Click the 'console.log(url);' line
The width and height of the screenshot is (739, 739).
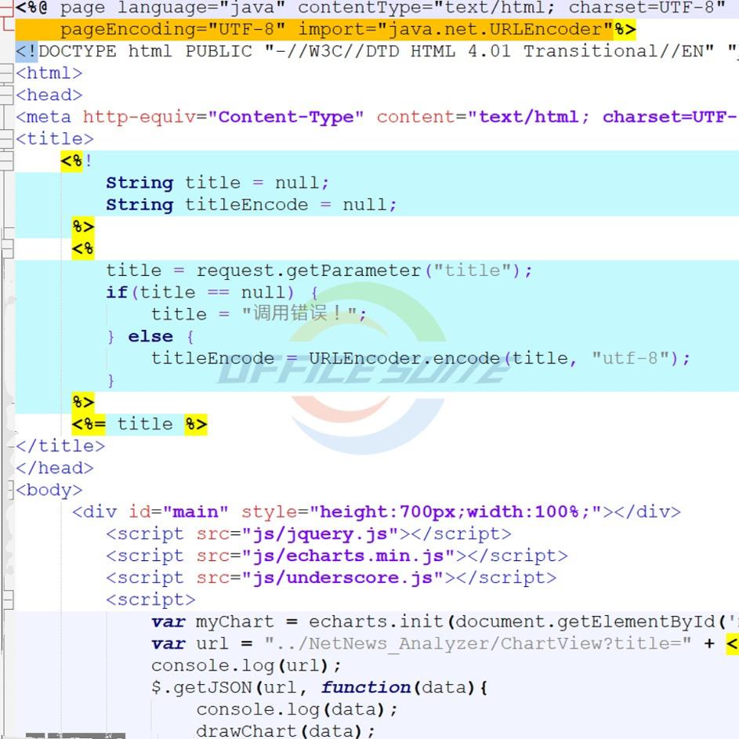click(246, 665)
